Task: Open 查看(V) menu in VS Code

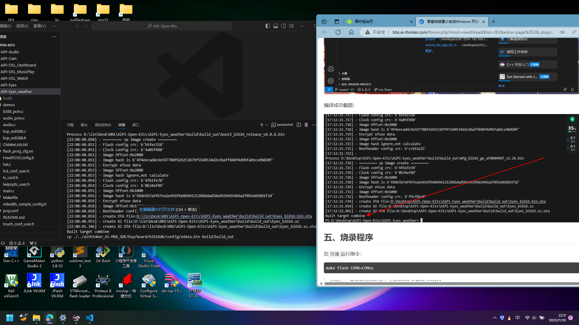Action: click(x=40, y=26)
